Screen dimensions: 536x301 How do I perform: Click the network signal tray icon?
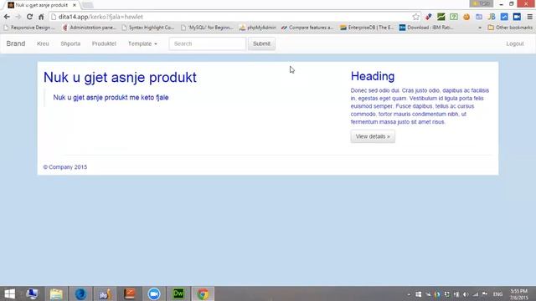(475, 294)
